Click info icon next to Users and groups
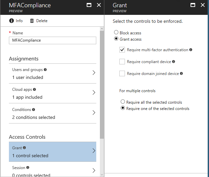This screenshot has height=177, width=209. pyautogui.click(x=45, y=70)
